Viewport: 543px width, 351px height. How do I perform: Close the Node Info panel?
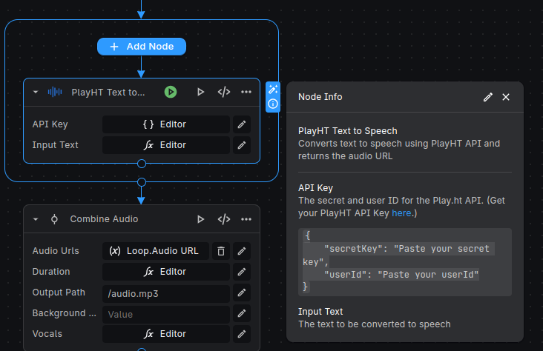tap(506, 97)
